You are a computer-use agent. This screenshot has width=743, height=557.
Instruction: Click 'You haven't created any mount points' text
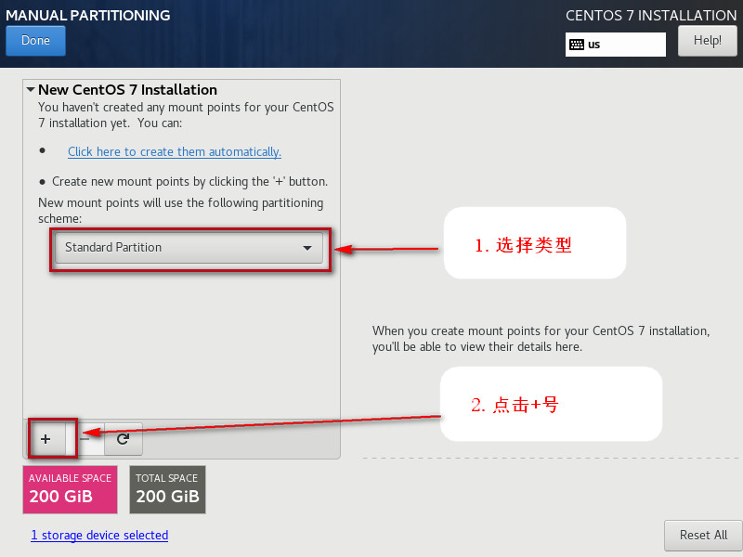pyautogui.click(x=186, y=115)
